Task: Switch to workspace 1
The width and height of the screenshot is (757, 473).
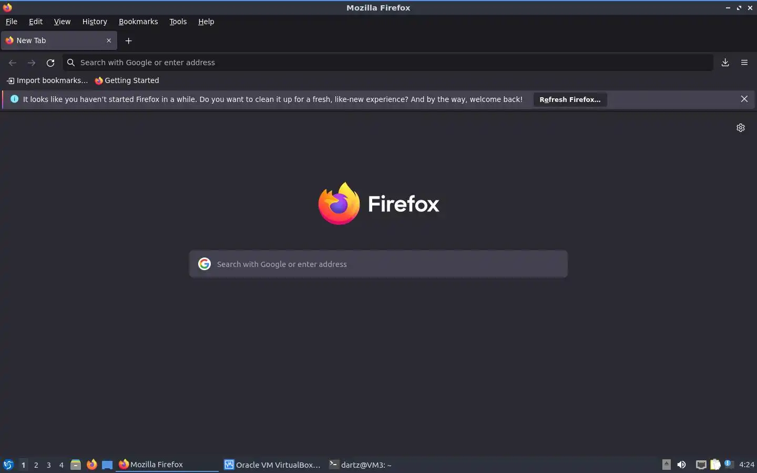Action: [x=23, y=465]
